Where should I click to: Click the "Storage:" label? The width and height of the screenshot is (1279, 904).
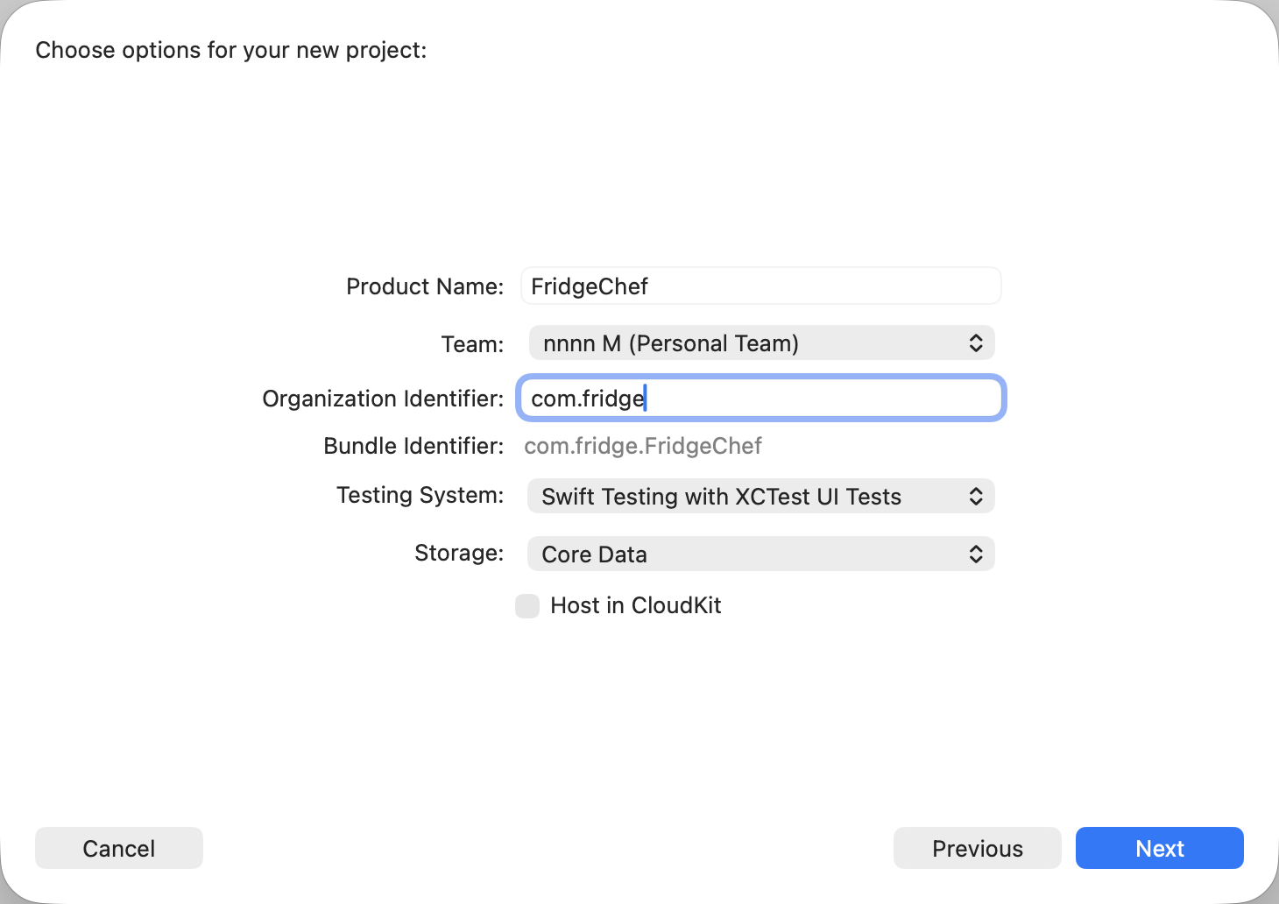[458, 554]
